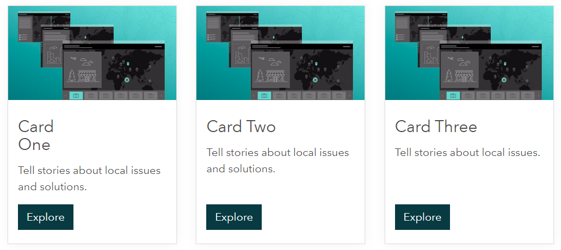The height and width of the screenshot is (250, 561).
Task: Click highlighted camera icon in Card Three image
Action: [453, 96]
